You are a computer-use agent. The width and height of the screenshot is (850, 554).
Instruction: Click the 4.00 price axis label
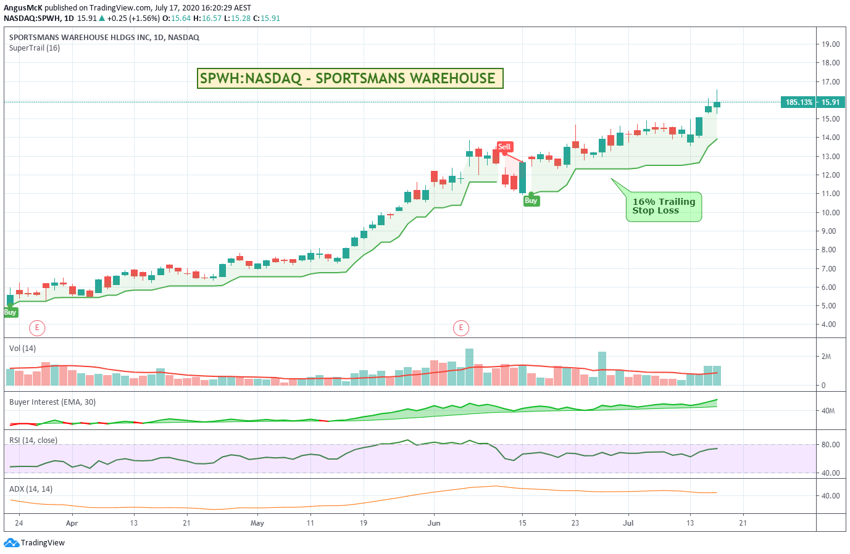tap(828, 325)
